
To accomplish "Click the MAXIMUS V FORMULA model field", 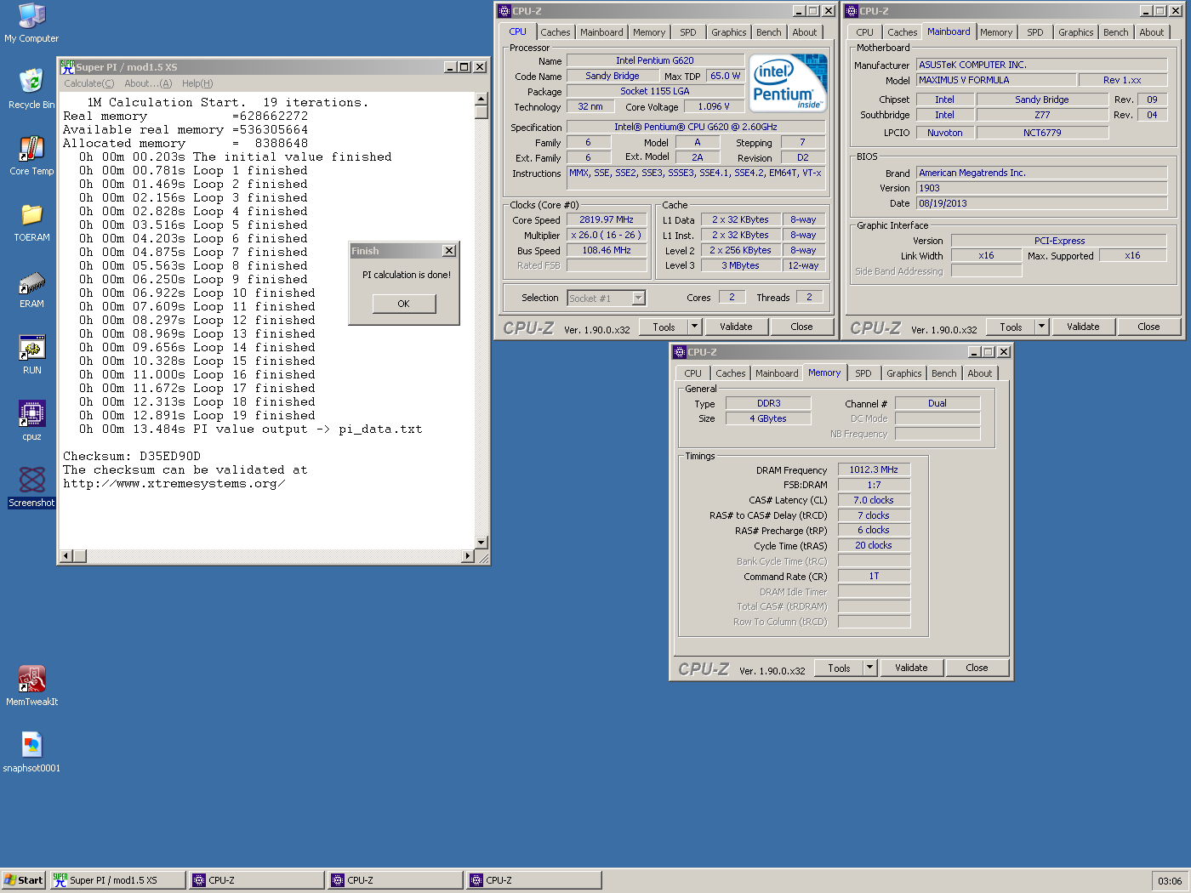I will pyautogui.click(x=996, y=80).
